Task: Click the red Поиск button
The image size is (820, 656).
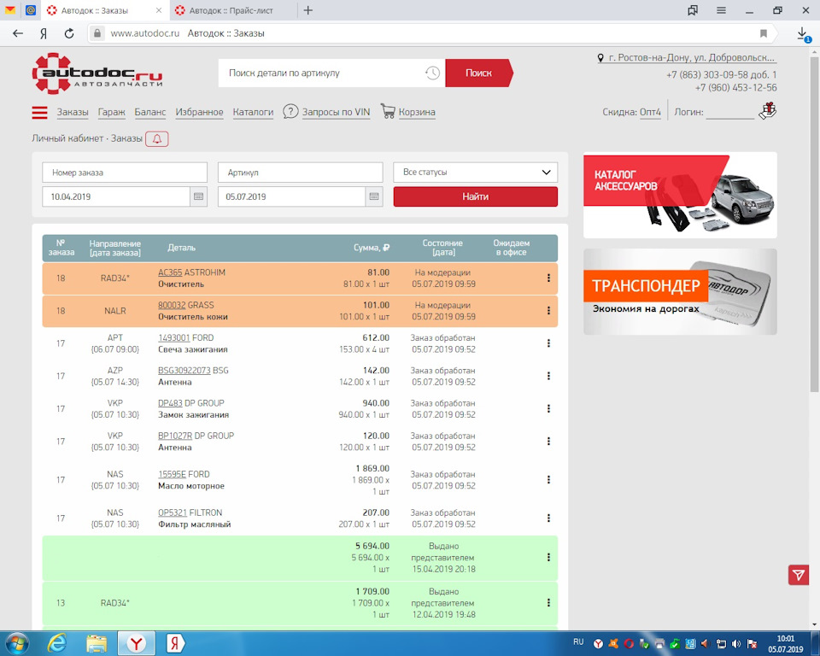Action: pyautogui.click(x=478, y=73)
